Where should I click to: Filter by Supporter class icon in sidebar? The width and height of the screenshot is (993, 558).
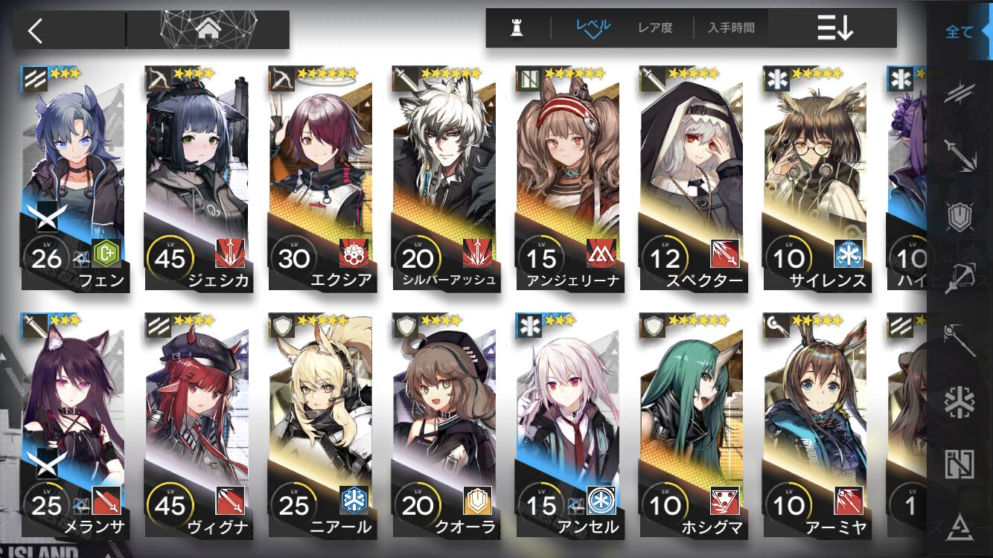960,464
